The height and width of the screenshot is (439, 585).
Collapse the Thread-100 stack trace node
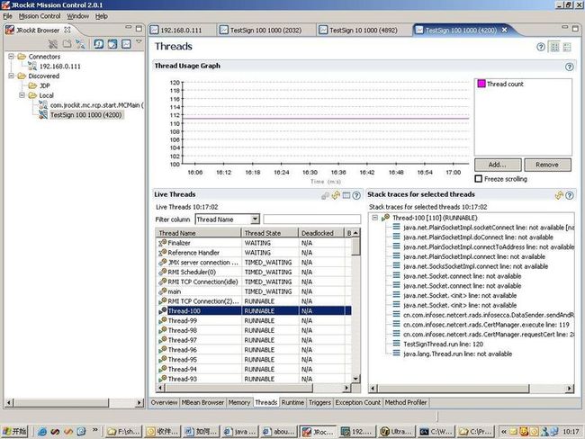(375, 218)
